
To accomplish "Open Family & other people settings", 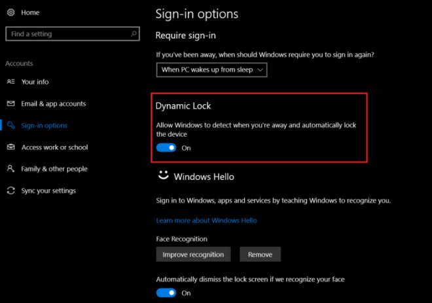I will [x=54, y=169].
